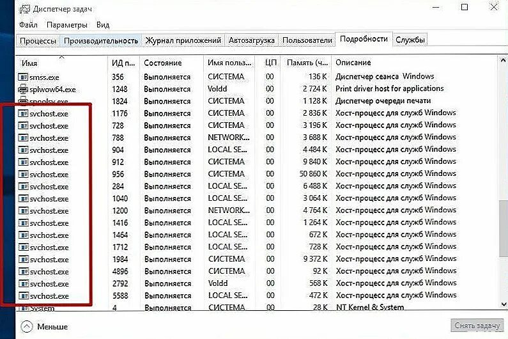This screenshot has width=508, height=339.
Task: Click icon of svchost.exe with PID 1712
Action: (x=23, y=247)
